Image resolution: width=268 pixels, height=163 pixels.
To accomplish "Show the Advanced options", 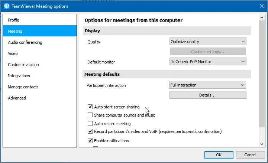I will point(40,98).
